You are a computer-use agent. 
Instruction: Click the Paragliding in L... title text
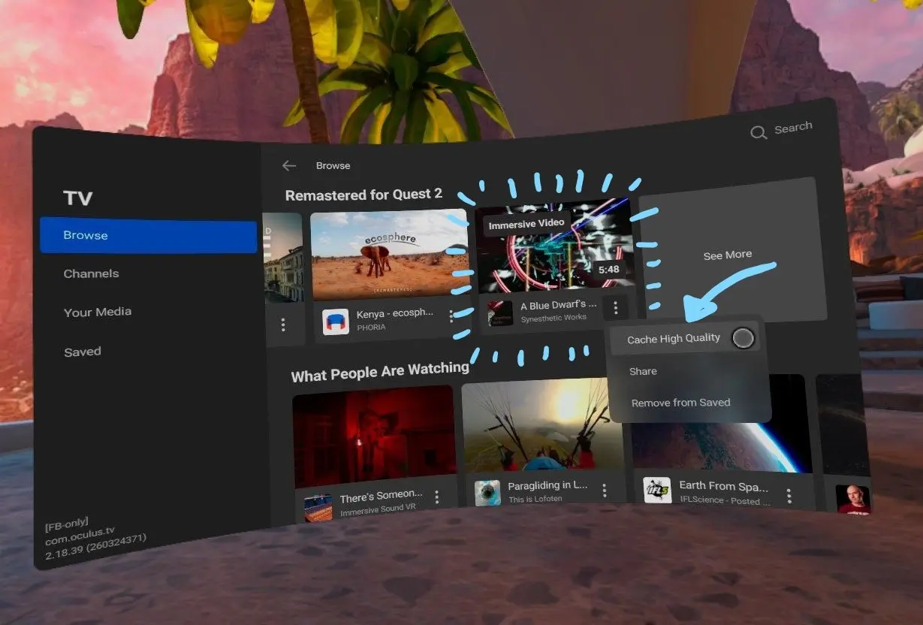click(547, 486)
